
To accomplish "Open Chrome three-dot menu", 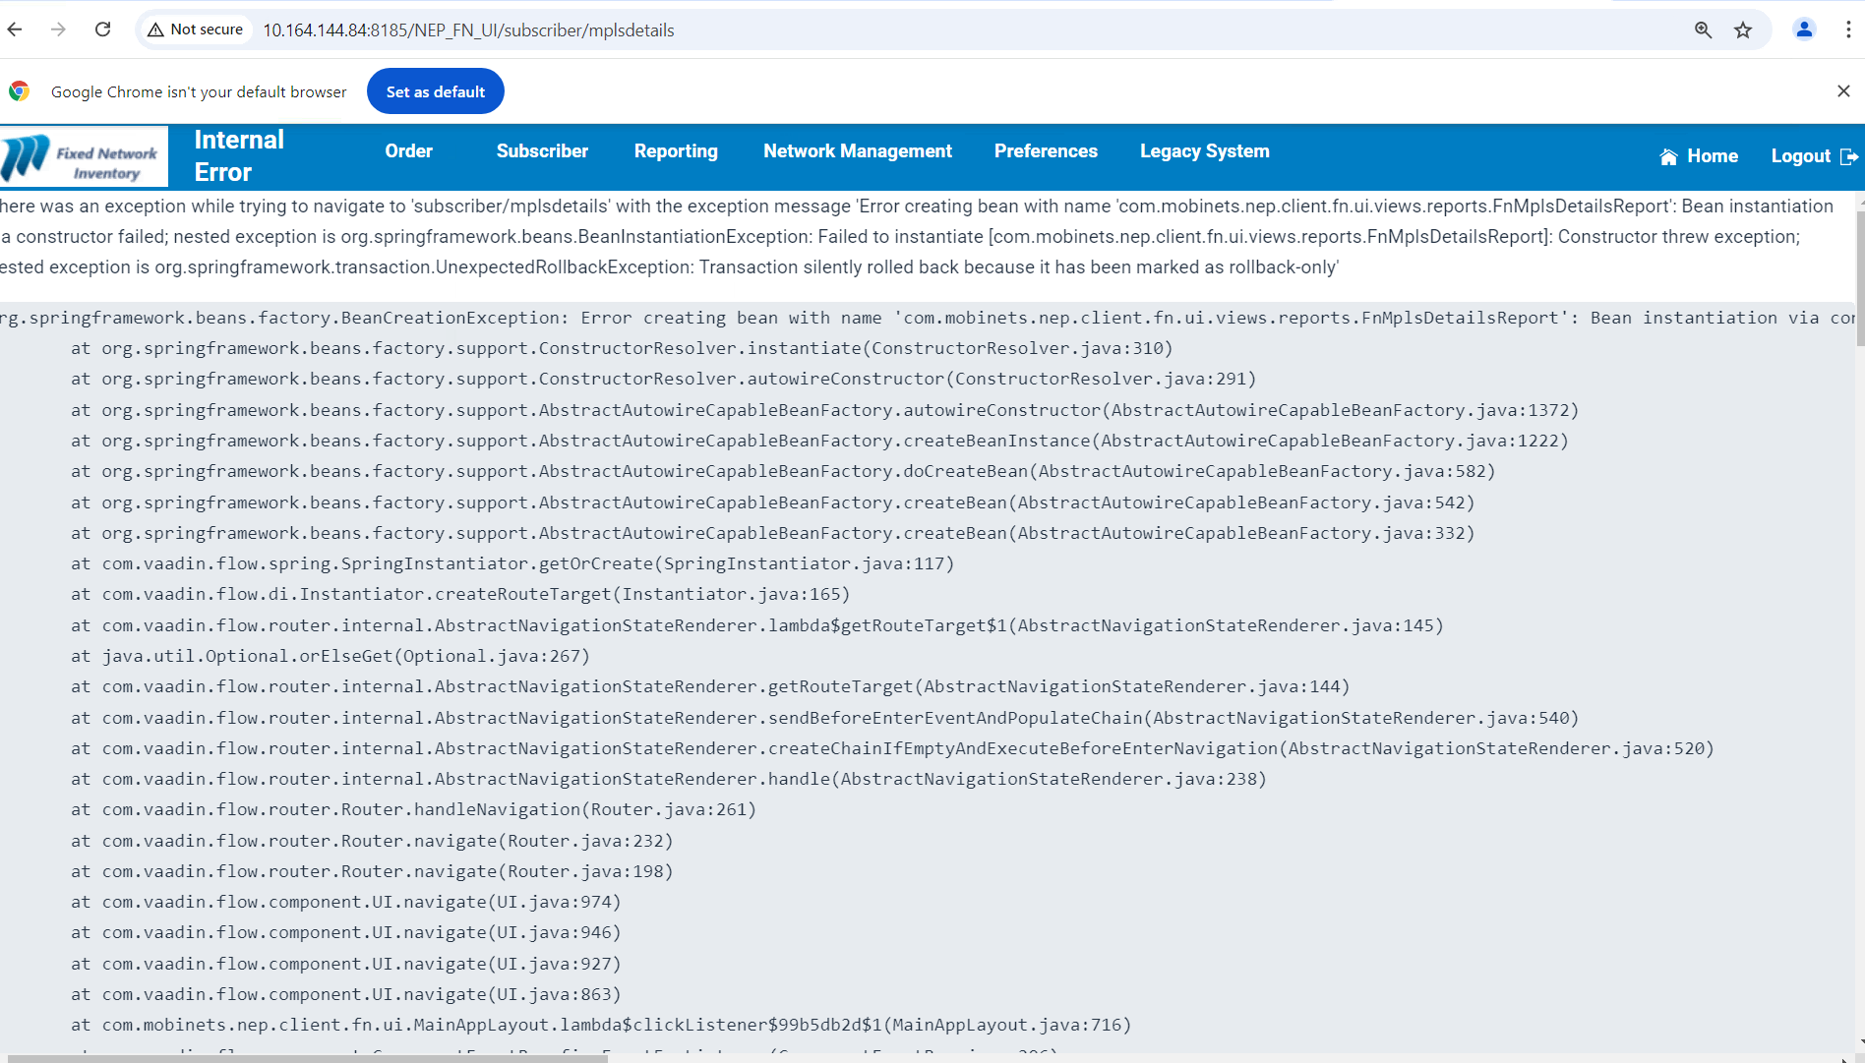I will tap(1848, 30).
